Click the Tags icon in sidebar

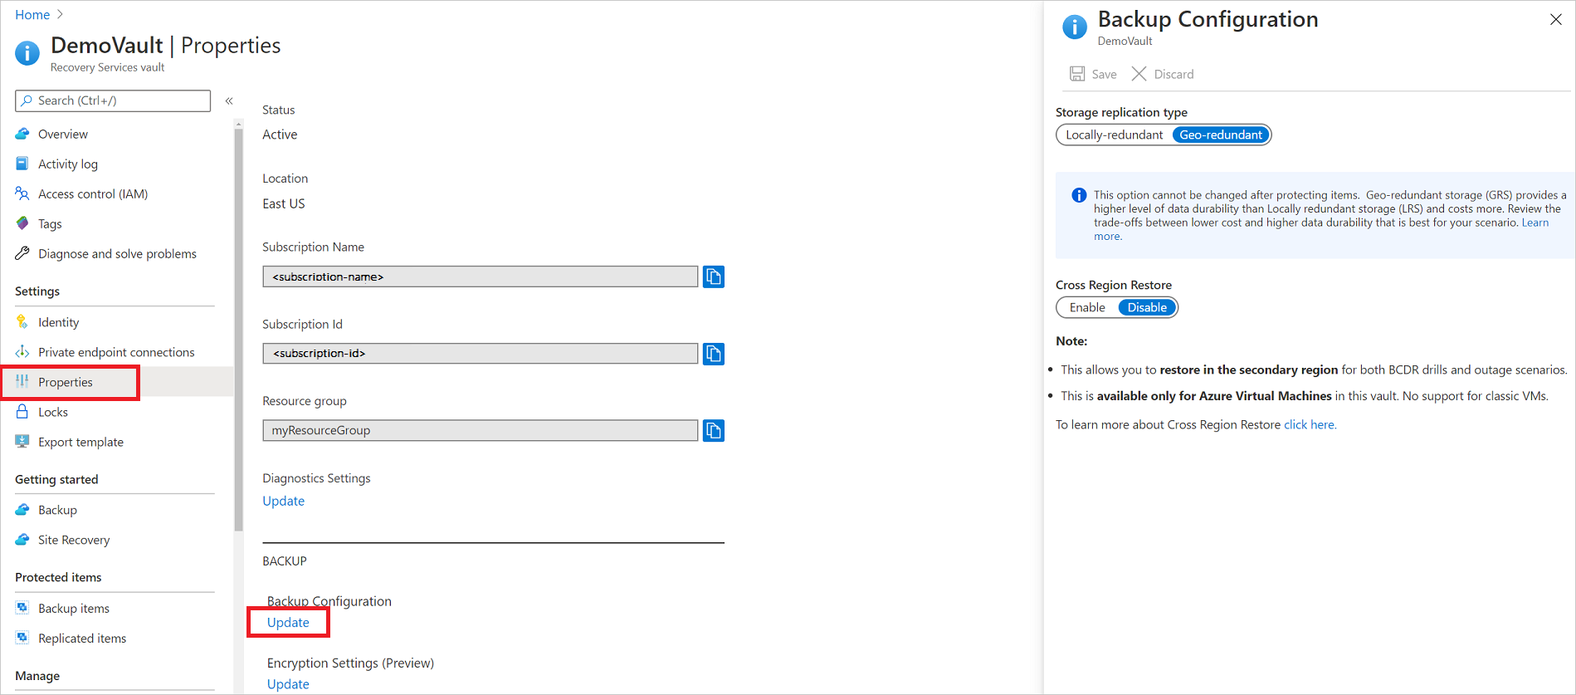(x=22, y=223)
